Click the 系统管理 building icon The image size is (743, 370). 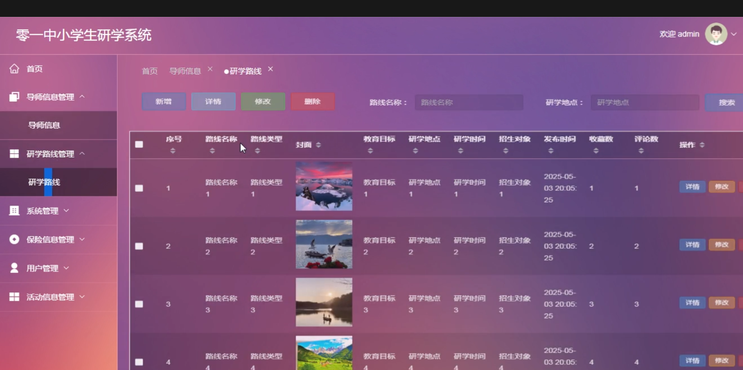(x=14, y=211)
